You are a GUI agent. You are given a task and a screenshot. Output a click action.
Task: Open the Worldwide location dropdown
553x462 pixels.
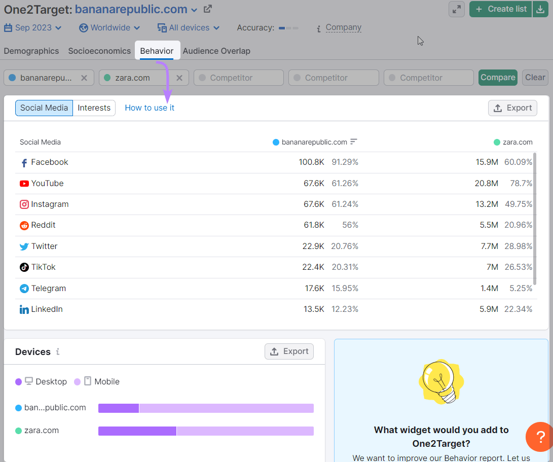point(109,27)
